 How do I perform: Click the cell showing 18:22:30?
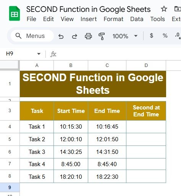tap(107, 177)
